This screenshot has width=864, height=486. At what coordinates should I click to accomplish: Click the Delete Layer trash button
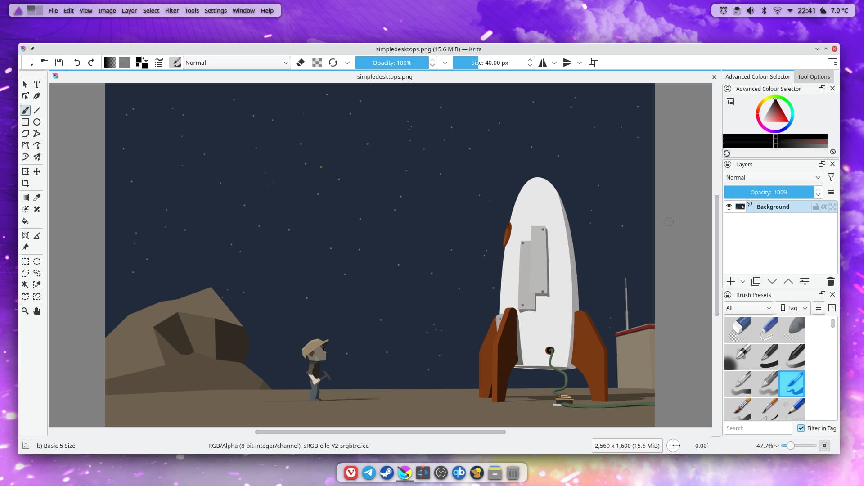830,281
